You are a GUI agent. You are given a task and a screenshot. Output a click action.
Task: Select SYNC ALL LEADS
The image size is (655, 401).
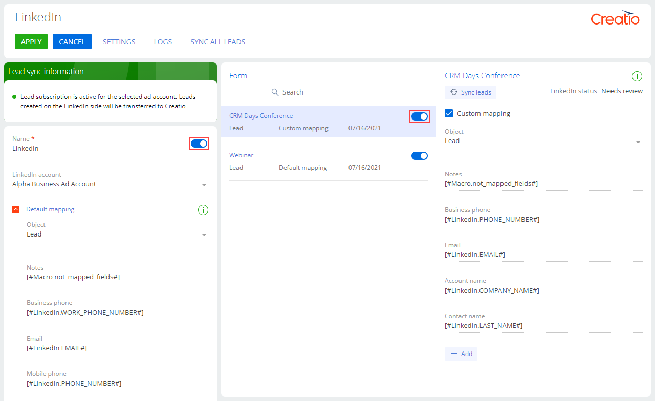[x=218, y=42]
